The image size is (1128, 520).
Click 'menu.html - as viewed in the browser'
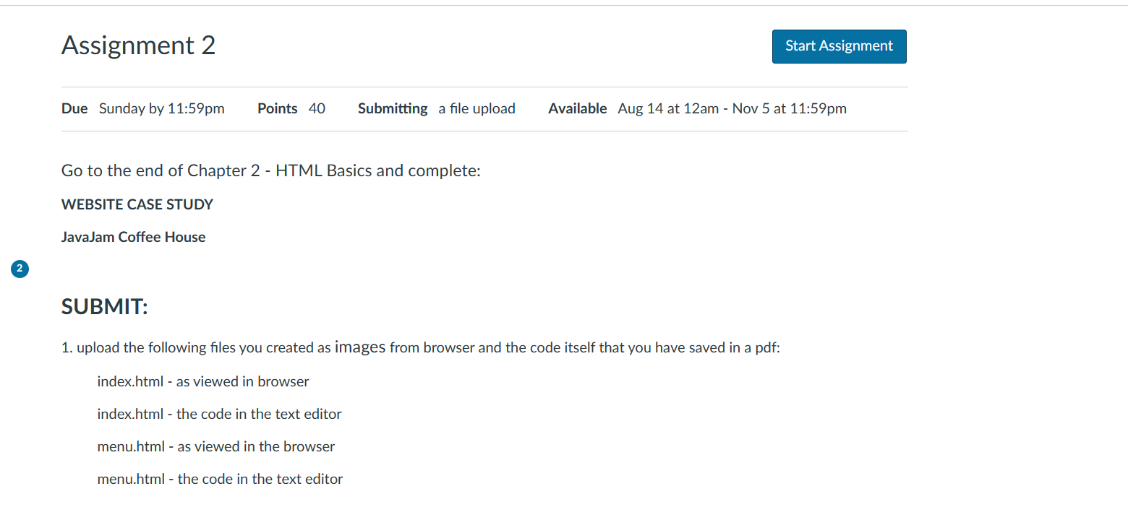point(215,446)
